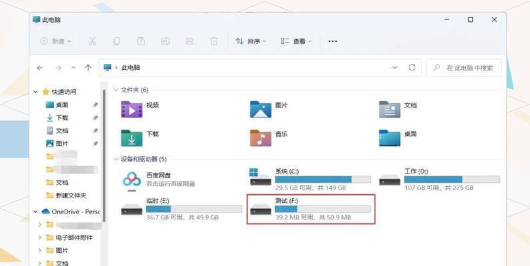Collapse the 文件夹 (6) section
This screenshot has height=266, width=530.
(x=116, y=90)
